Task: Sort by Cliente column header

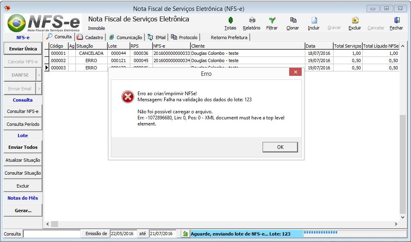Action: [x=248, y=46]
